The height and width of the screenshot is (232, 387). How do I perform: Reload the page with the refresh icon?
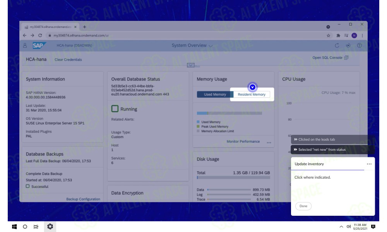[40, 36]
